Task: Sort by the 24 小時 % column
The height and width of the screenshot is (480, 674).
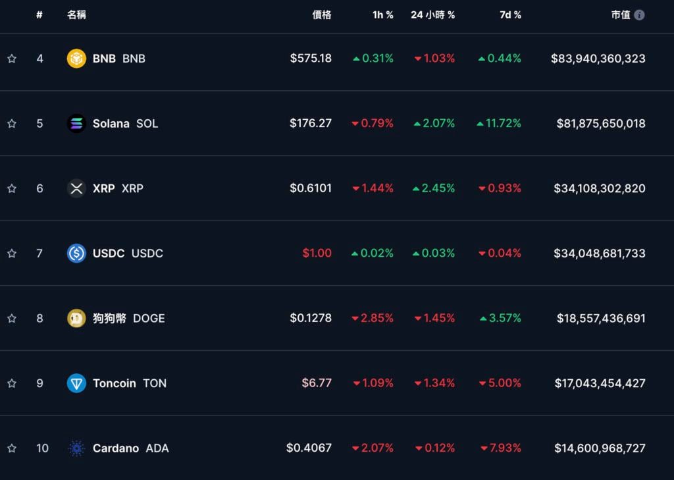Action: pyautogui.click(x=432, y=15)
